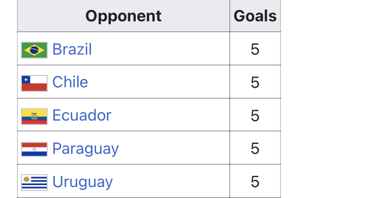Select the goals value in Ecuador row
This screenshot has width=373, height=198.
pyautogui.click(x=255, y=116)
